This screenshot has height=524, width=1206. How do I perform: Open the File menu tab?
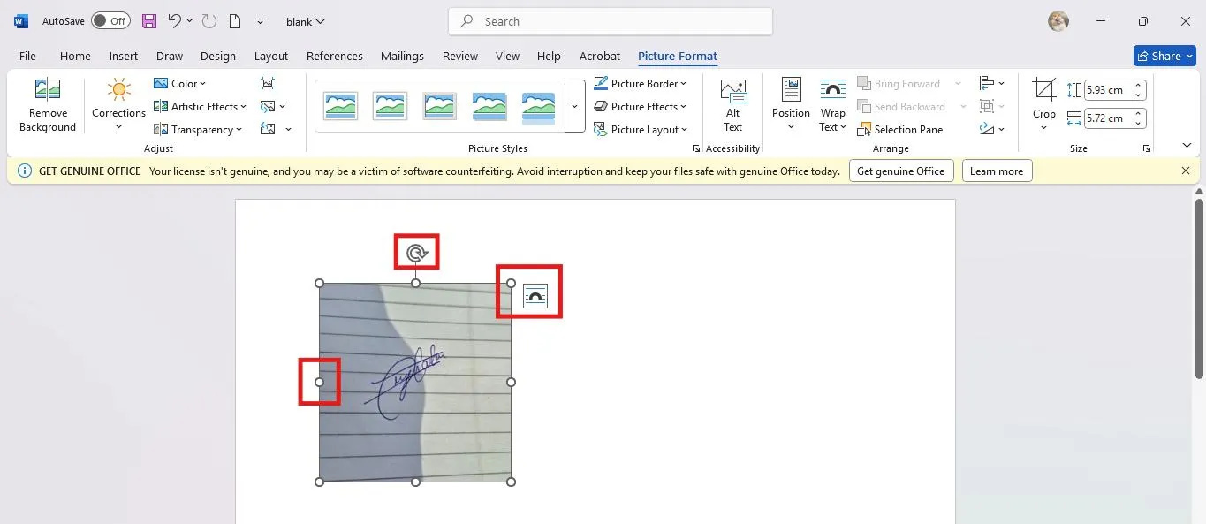tap(27, 56)
